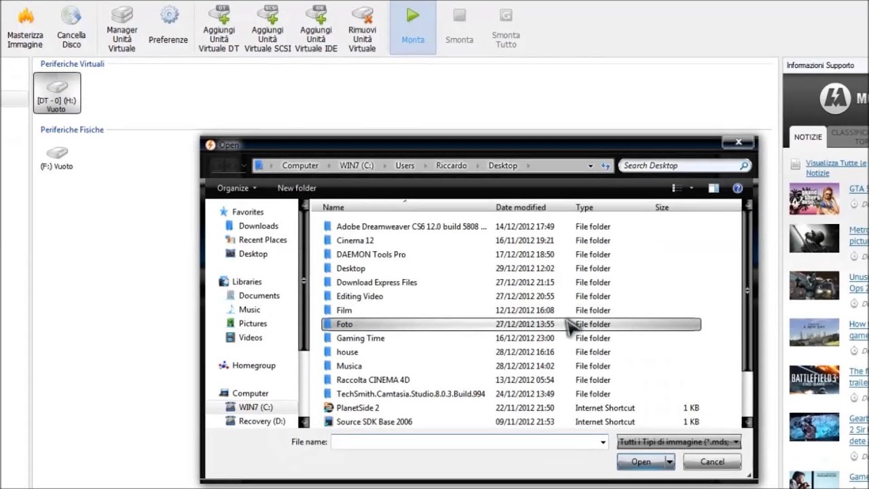Open the dropdown arrow beside Open button
The image size is (869, 489).
tap(669, 462)
